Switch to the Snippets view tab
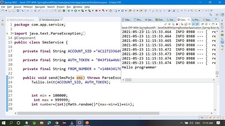Screen dimensions: 225x126 (x=171, y=20)
